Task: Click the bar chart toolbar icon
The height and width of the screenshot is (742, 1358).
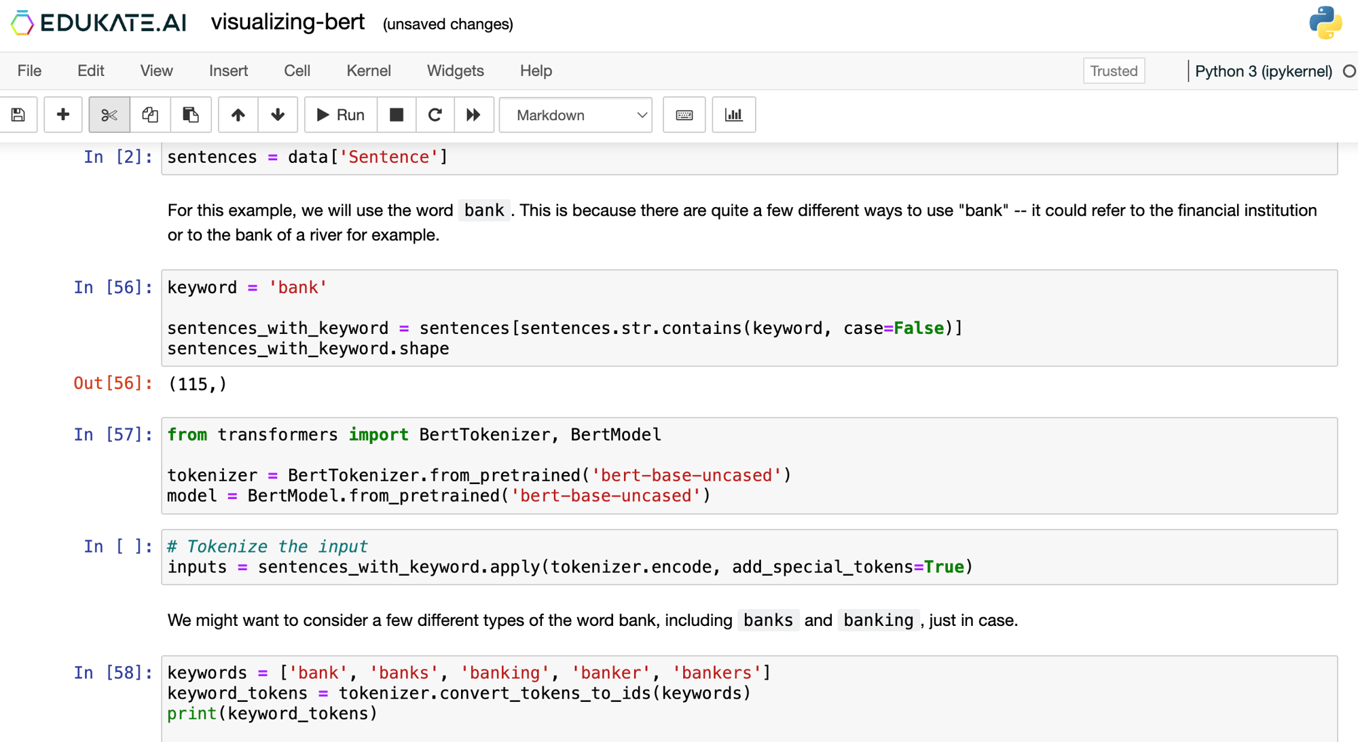Action: tap(734, 115)
